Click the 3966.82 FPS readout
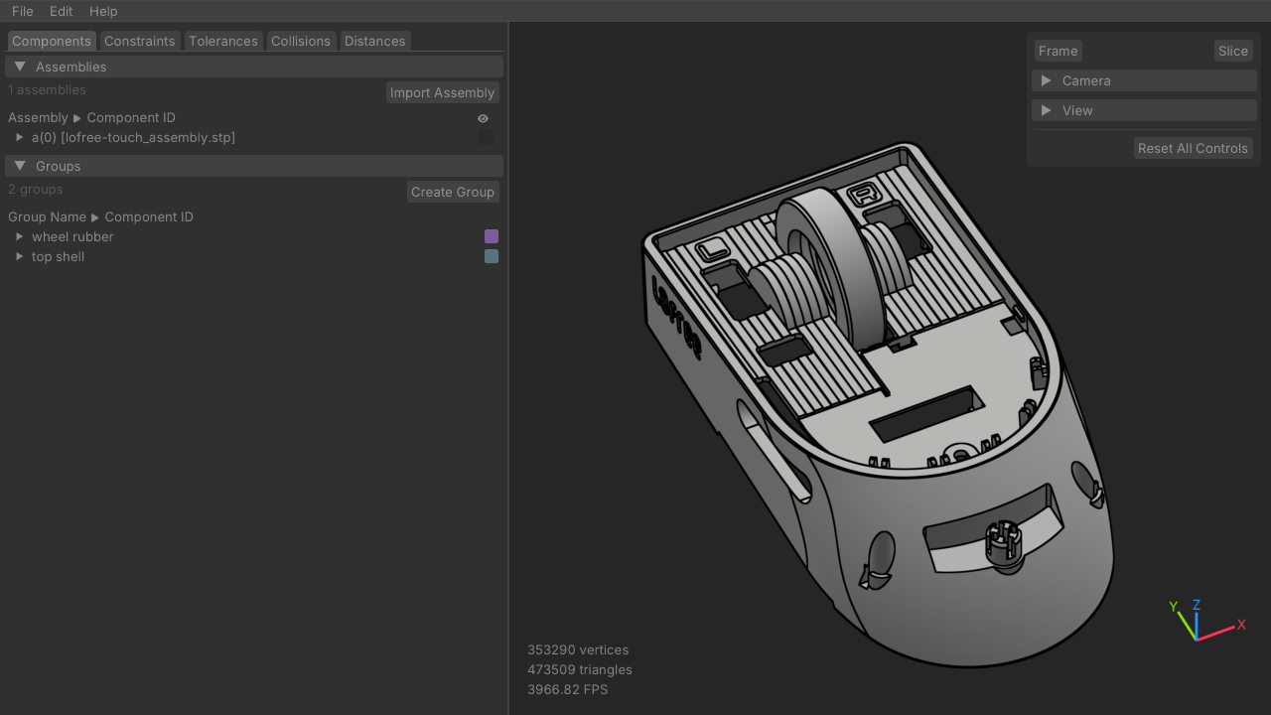The width and height of the screenshot is (1271, 715). tap(568, 689)
